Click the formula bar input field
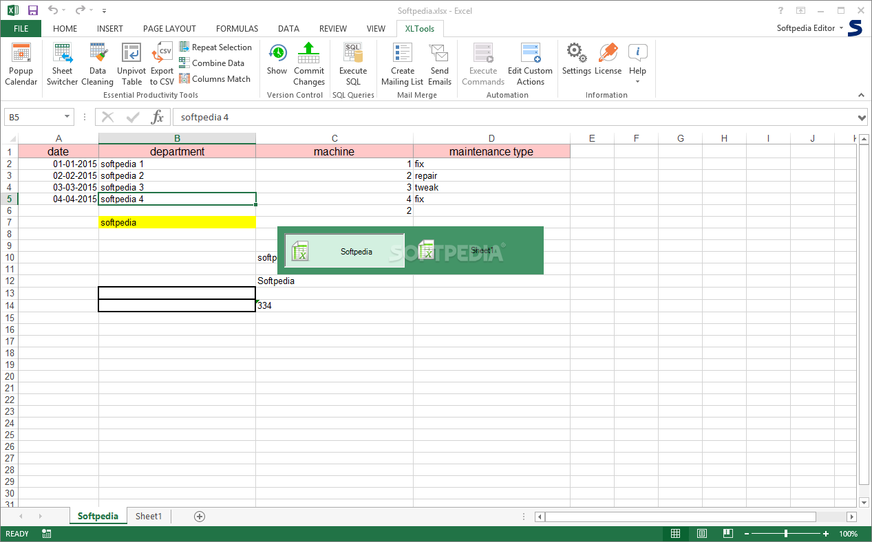The height and width of the screenshot is (542, 872). point(513,117)
